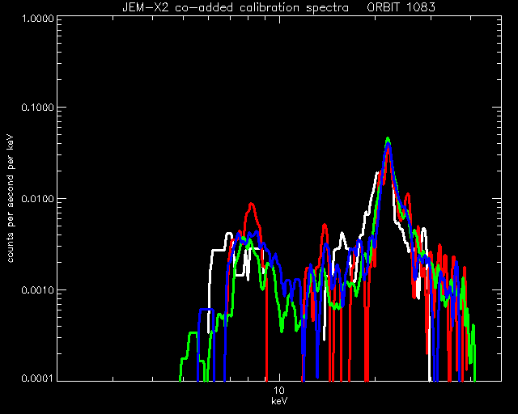Click the 0.1000 y-axis tick label
Image resolution: width=518 pixels, height=414 pixels.
point(37,107)
